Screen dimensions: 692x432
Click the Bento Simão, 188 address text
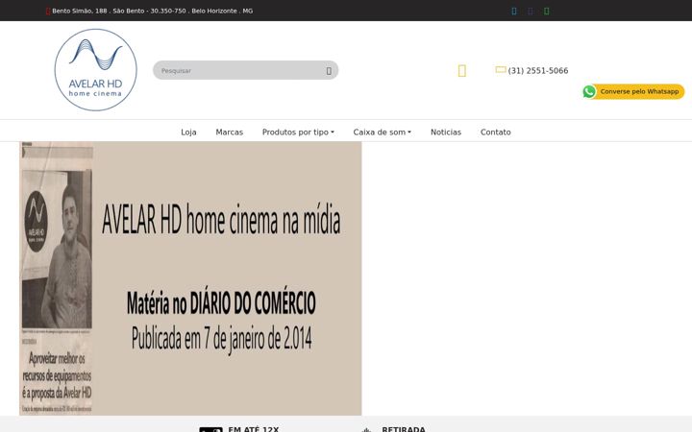coord(152,11)
